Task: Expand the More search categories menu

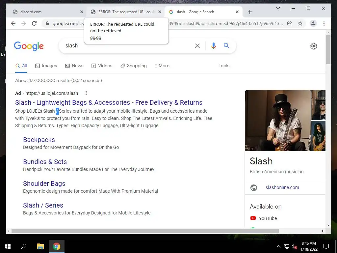Action: (162, 66)
